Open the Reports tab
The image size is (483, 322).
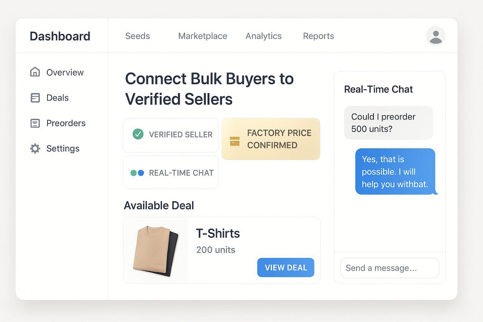(318, 36)
